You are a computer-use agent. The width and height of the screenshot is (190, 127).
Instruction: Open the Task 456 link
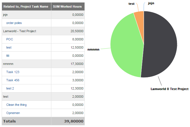(x=13, y=80)
